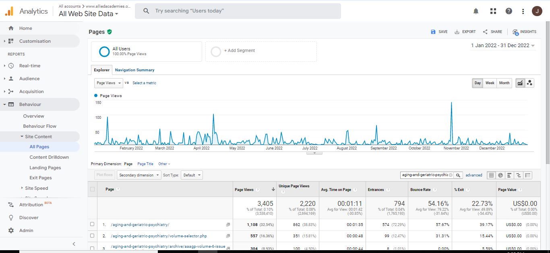550x253 pixels.
Task: Toggle the select-all checkbox in table header
Action: coord(93,189)
